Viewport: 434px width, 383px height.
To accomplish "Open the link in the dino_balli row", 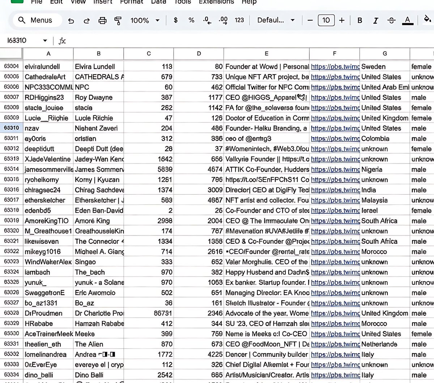I will coord(335,375).
